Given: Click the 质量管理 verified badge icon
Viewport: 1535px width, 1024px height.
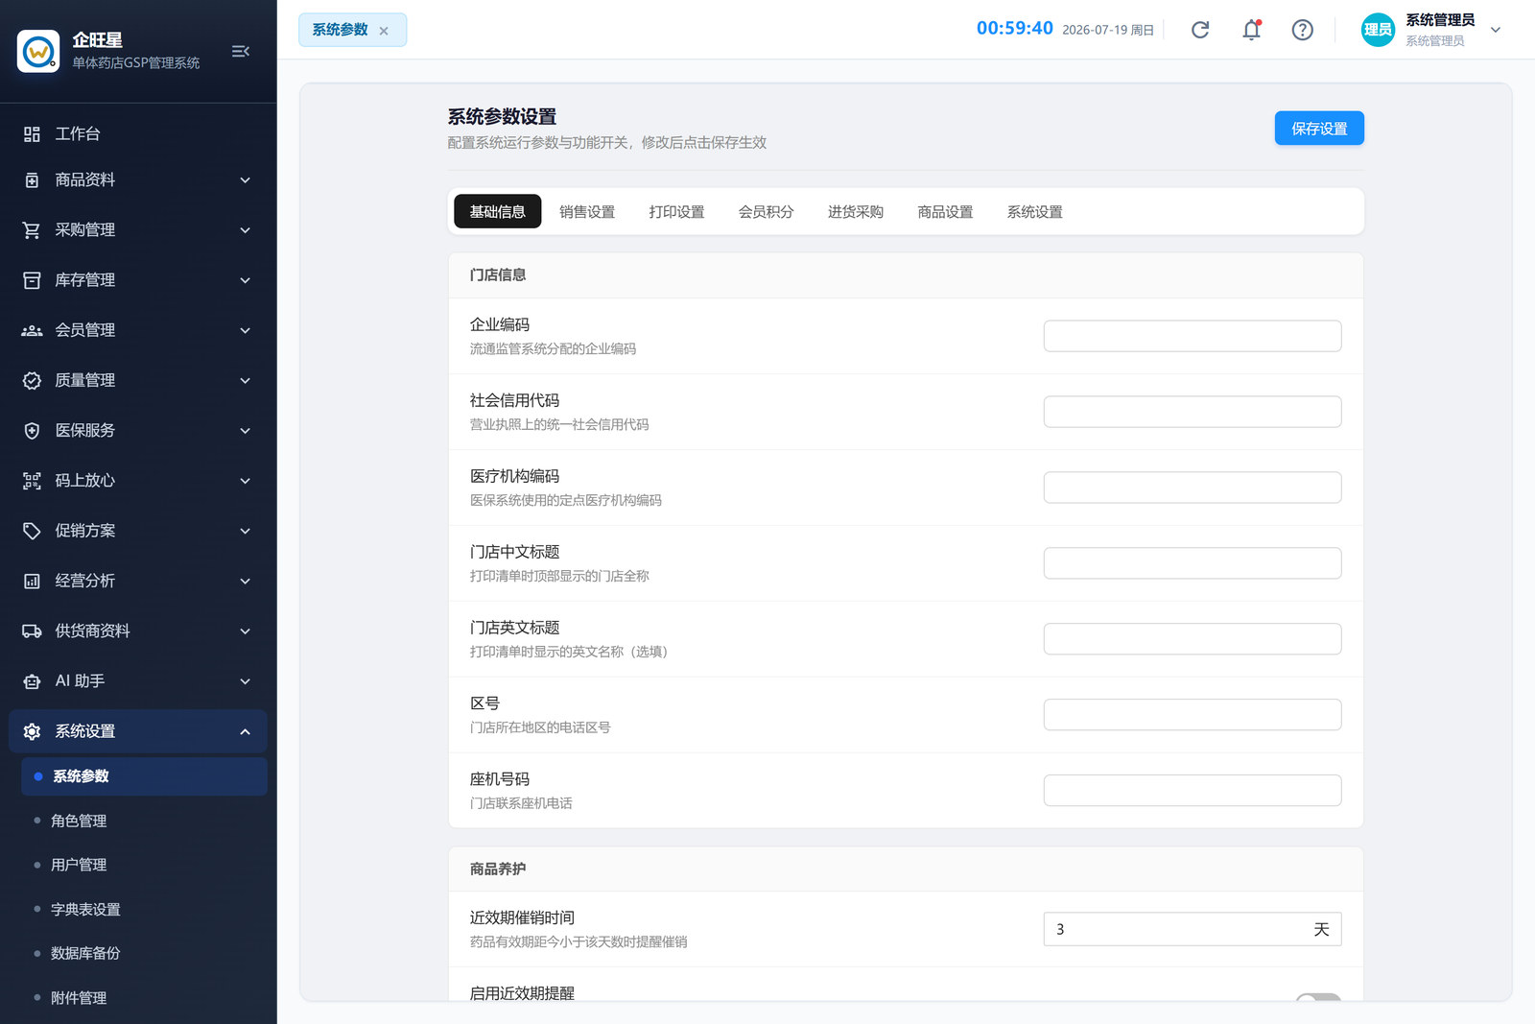Looking at the screenshot, I should [32, 381].
